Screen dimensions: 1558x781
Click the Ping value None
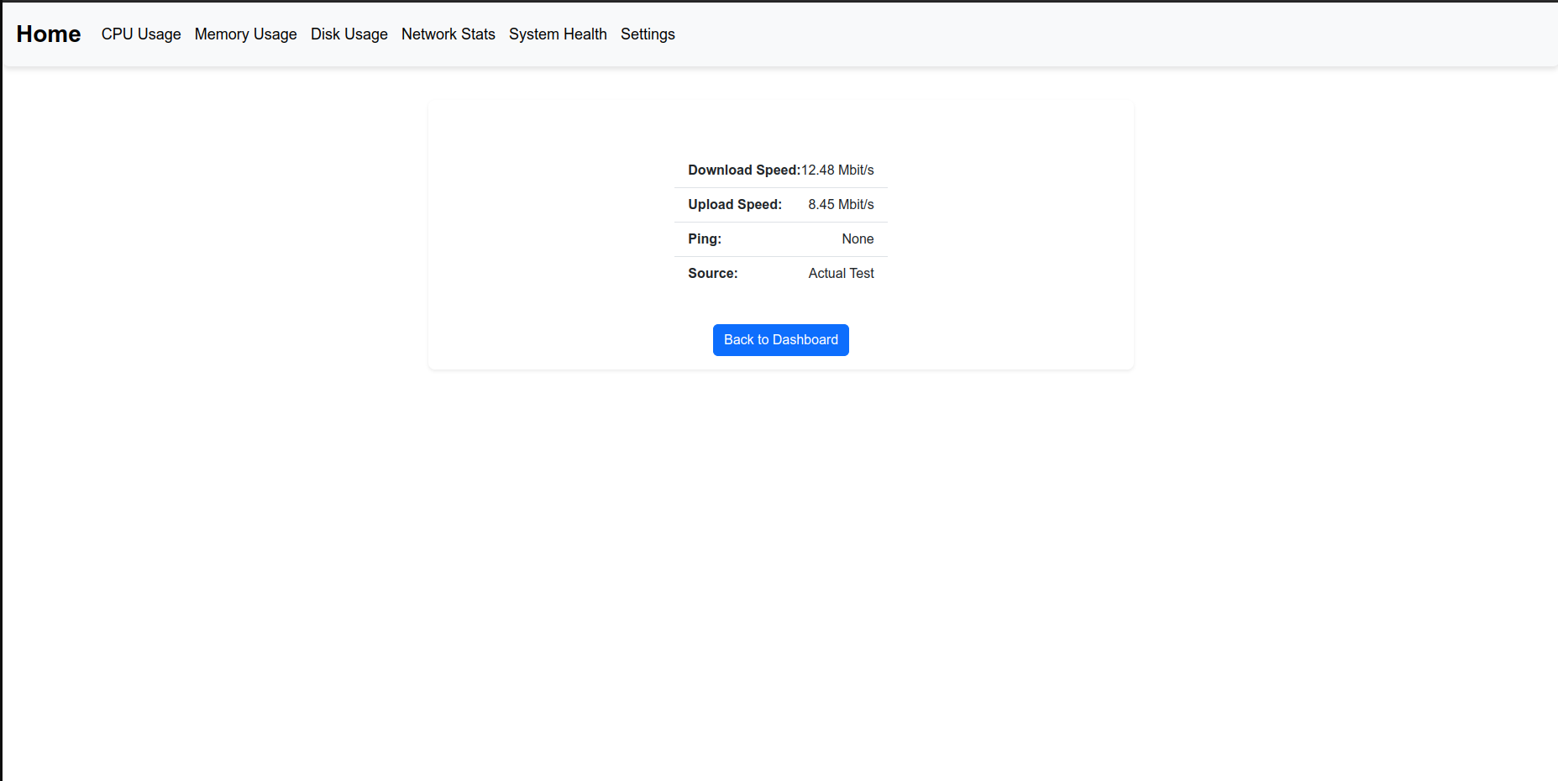(x=858, y=239)
